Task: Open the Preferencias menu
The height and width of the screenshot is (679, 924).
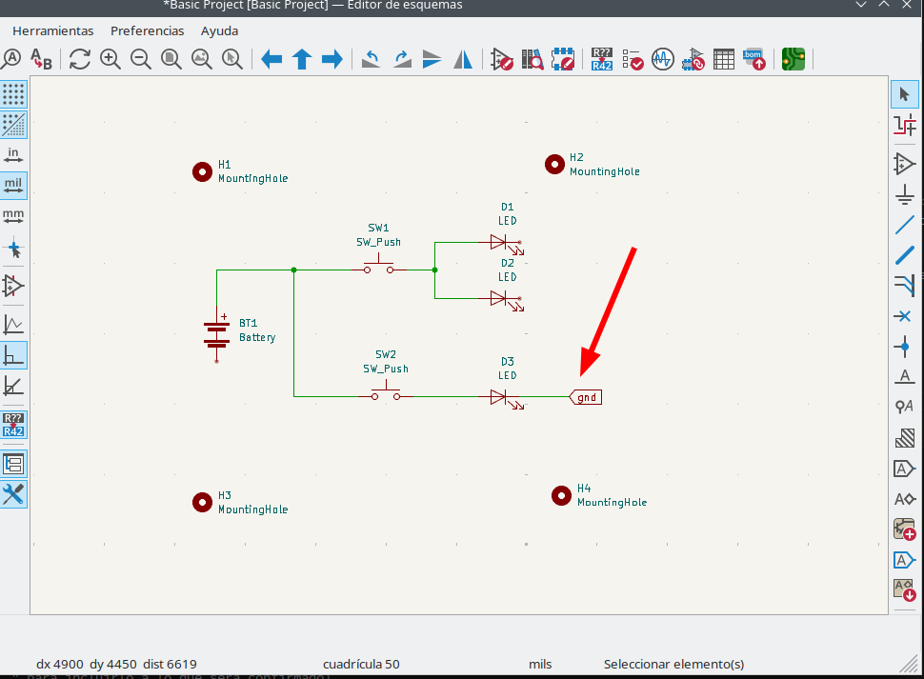Action: coord(148,30)
